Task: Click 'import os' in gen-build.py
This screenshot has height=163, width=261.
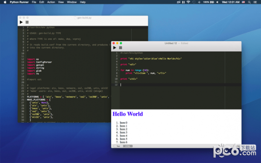Action: click(33, 59)
